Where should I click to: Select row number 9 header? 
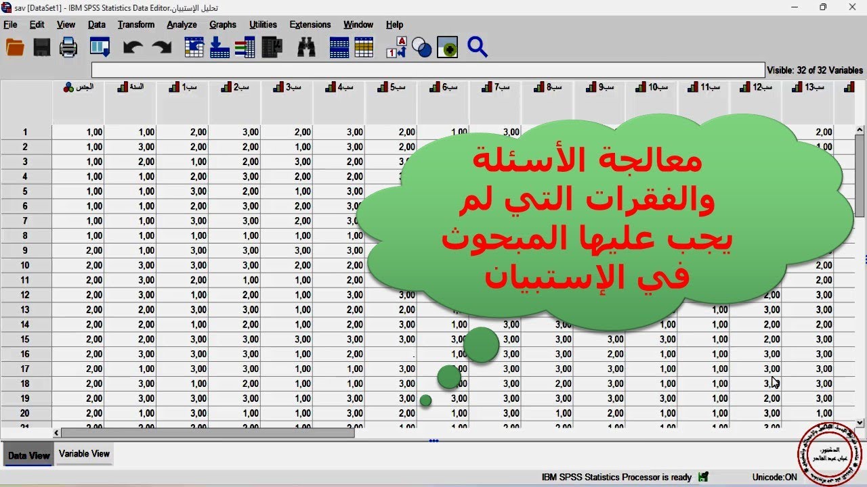pos(26,250)
